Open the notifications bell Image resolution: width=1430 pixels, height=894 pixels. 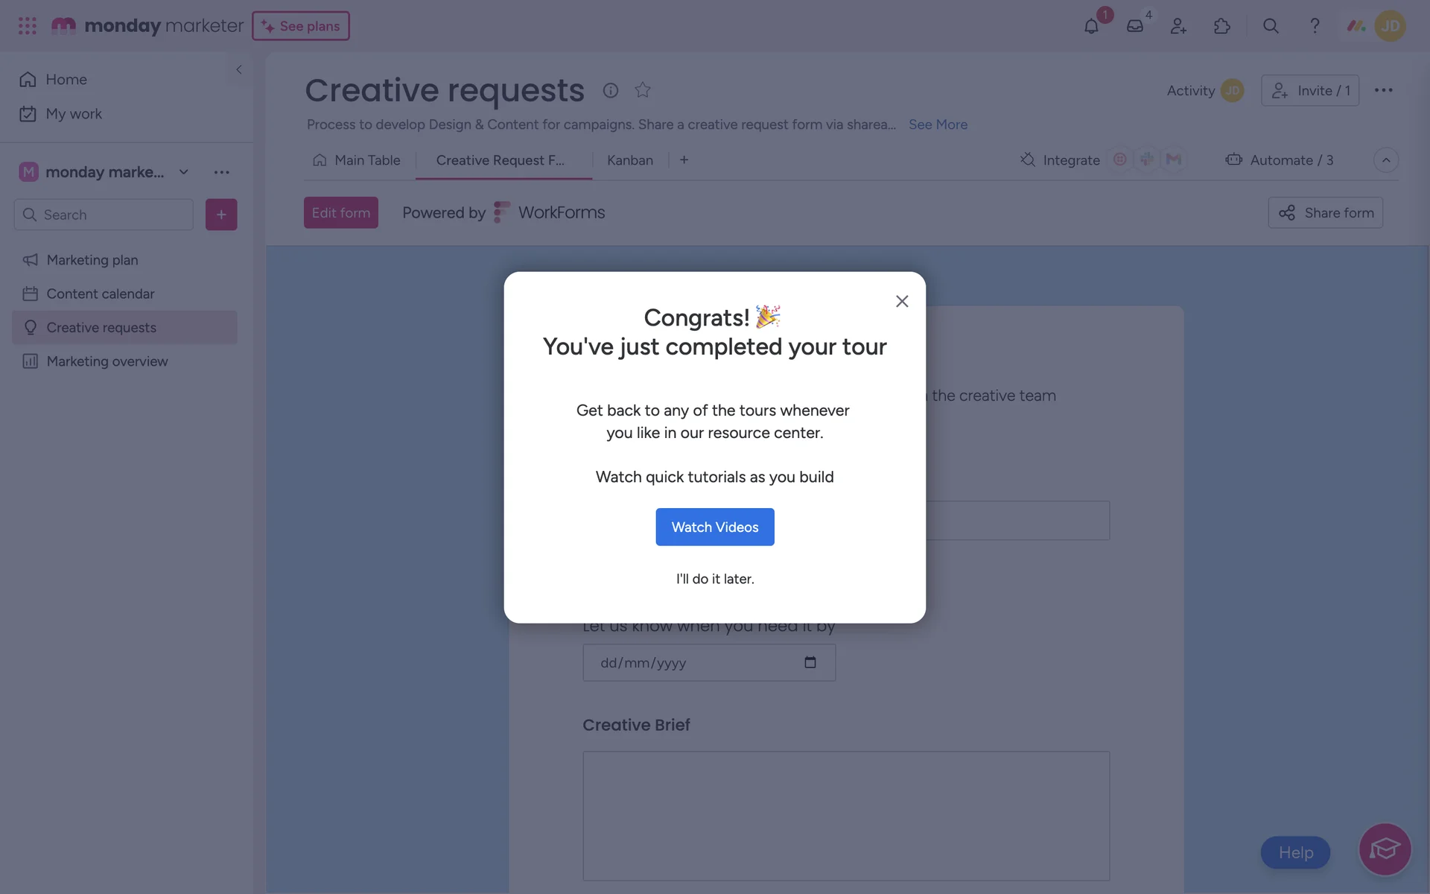1091,27
